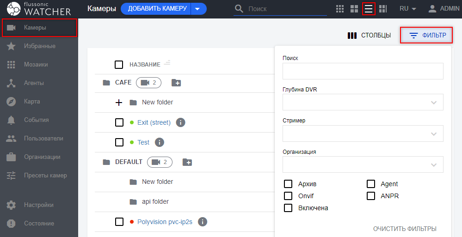Screen dimensions: 462x237
Task: Open Мозаики in the sidebar
Action: coord(36,65)
